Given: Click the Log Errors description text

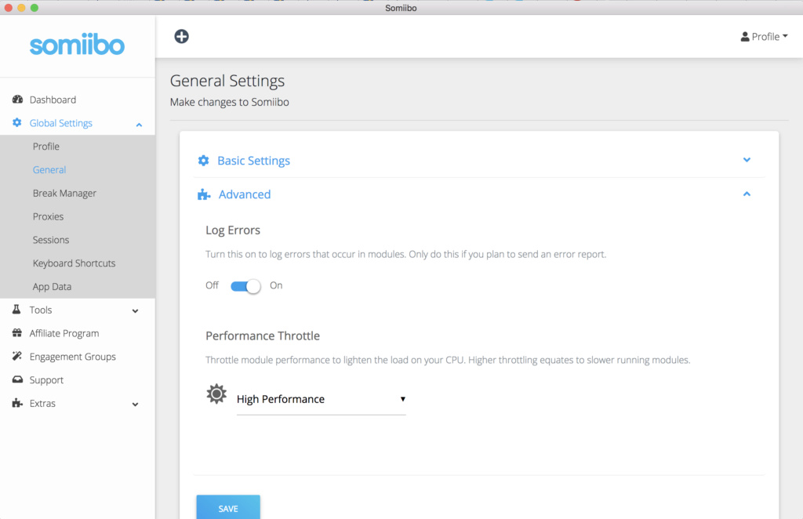Looking at the screenshot, I should pos(405,254).
